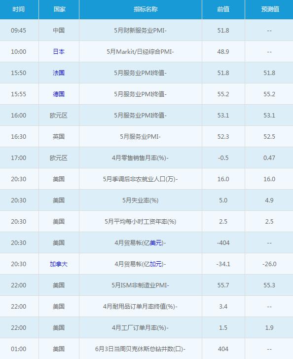Select the 中国 country cell
Screen dimensions: 293x359
point(59,31)
